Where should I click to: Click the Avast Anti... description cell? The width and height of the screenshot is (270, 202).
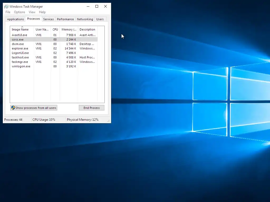88,35
